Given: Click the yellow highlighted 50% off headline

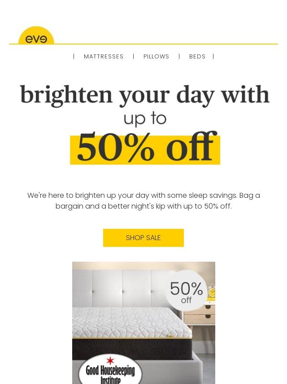Looking at the screenshot, I should tap(145, 148).
